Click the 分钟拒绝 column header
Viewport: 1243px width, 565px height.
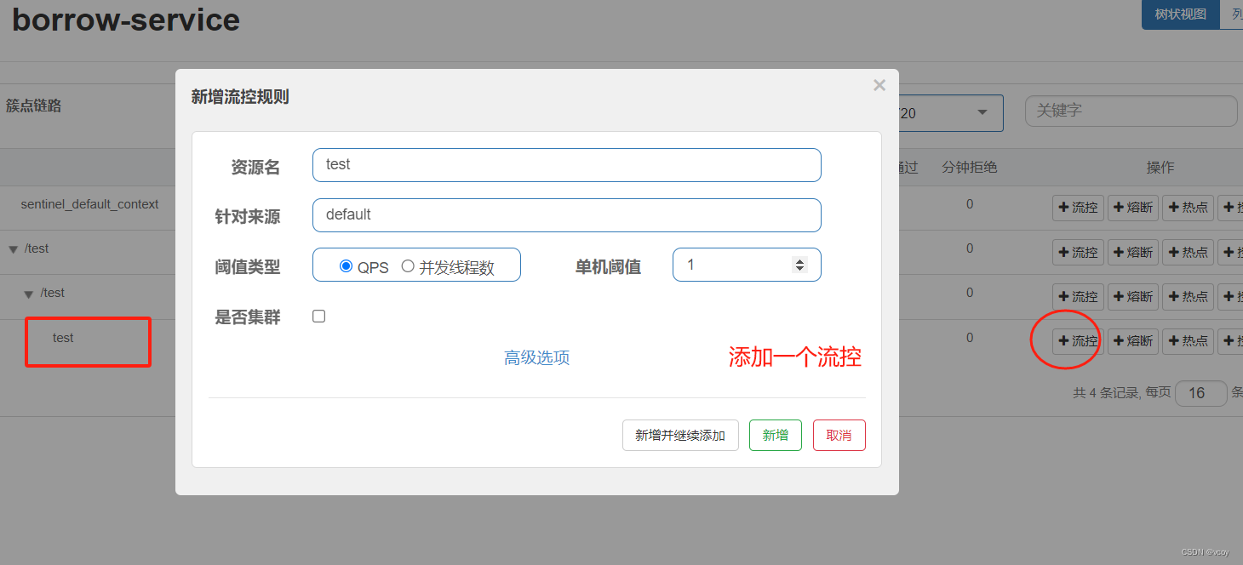click(x=969, y=168)
